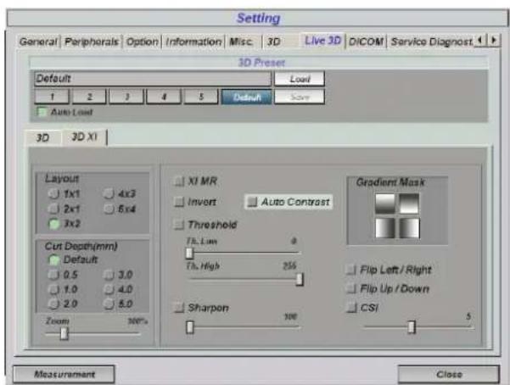Select preset button 4

164,97
